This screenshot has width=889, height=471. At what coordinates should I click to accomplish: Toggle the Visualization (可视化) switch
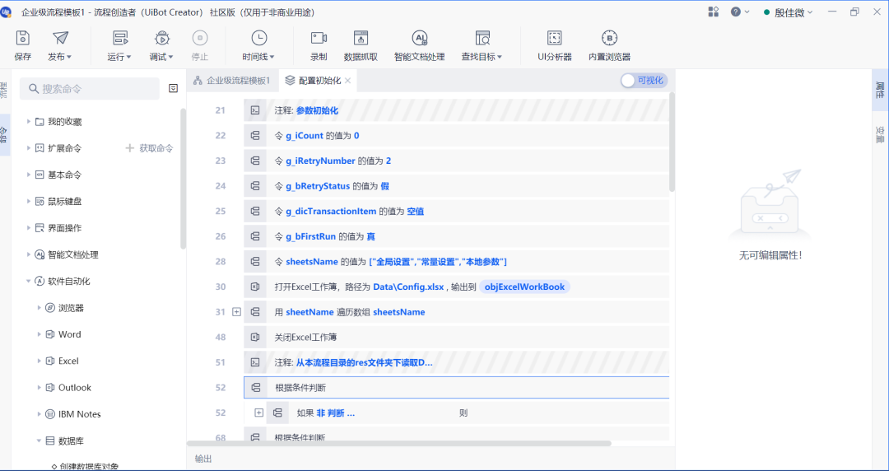[644, 81]
